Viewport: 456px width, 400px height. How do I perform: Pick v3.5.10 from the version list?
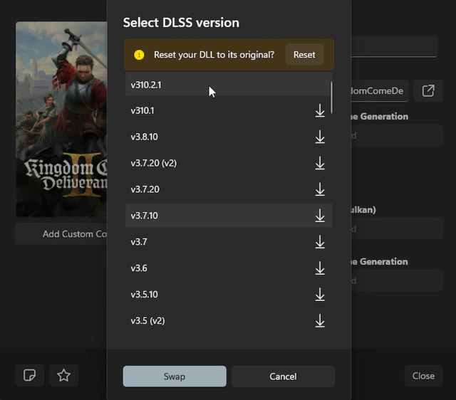[x=214, y=295]
